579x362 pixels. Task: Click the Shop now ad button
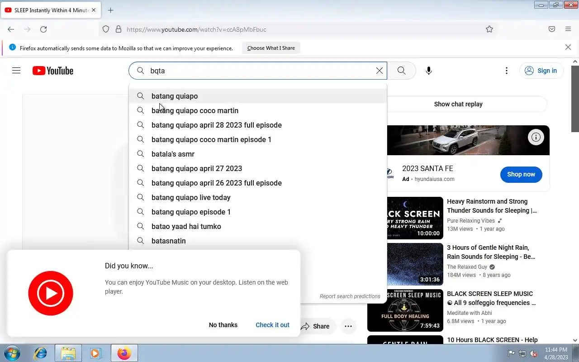coord(521,174)
